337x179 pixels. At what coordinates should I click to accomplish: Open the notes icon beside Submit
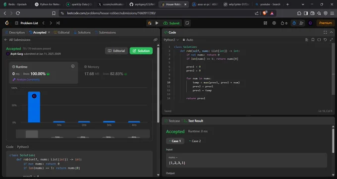[187, 23]
